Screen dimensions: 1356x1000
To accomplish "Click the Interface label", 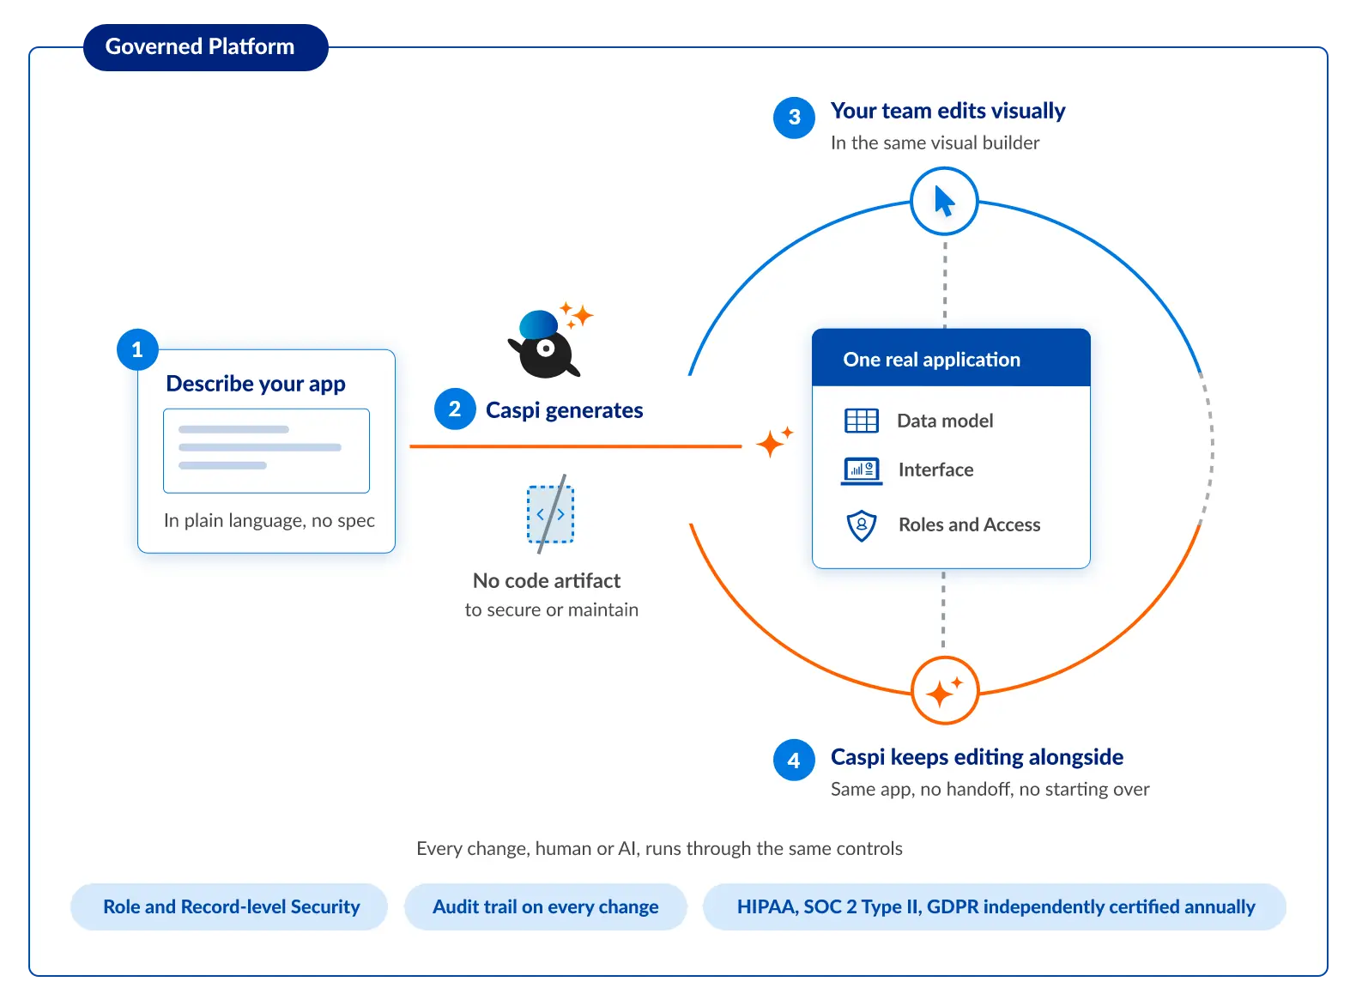I will pyautogui.click(x=935, y=470).
